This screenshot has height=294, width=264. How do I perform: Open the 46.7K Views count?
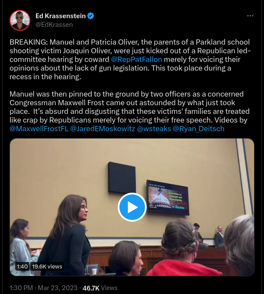click(x=100, y=288)
